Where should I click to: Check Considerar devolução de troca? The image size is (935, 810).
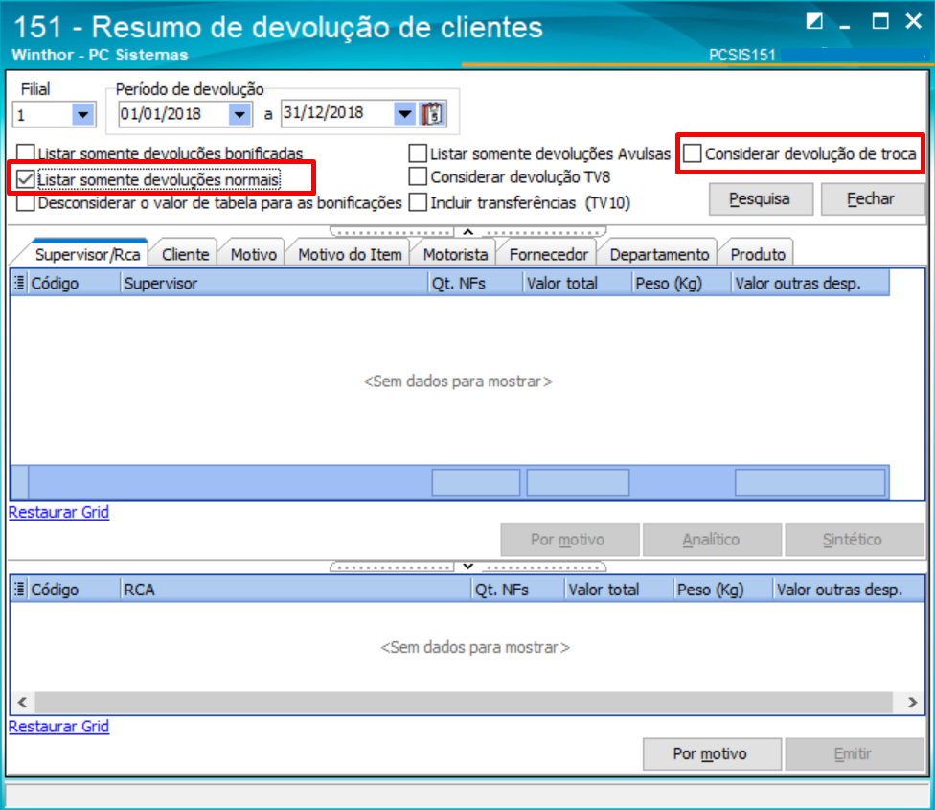pyautogui.click(x=693, y=153)
